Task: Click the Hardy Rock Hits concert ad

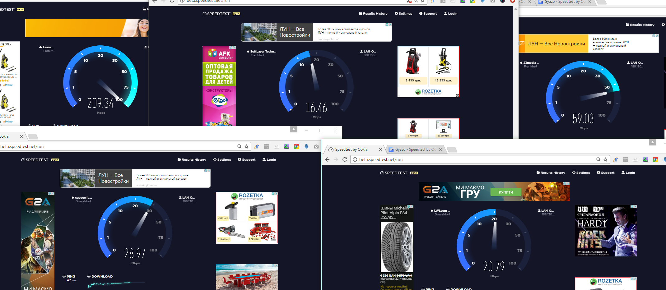Action: (606, 231)
